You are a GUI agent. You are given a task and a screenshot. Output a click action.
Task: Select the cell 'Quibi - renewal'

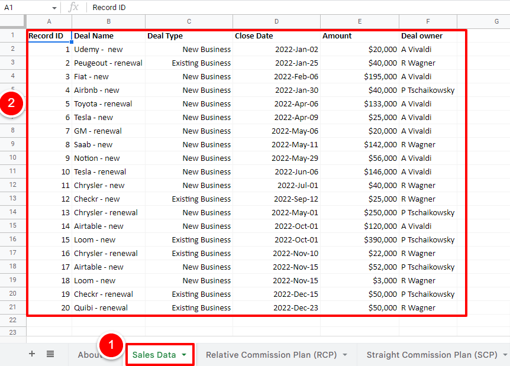(x=109, y=308)
